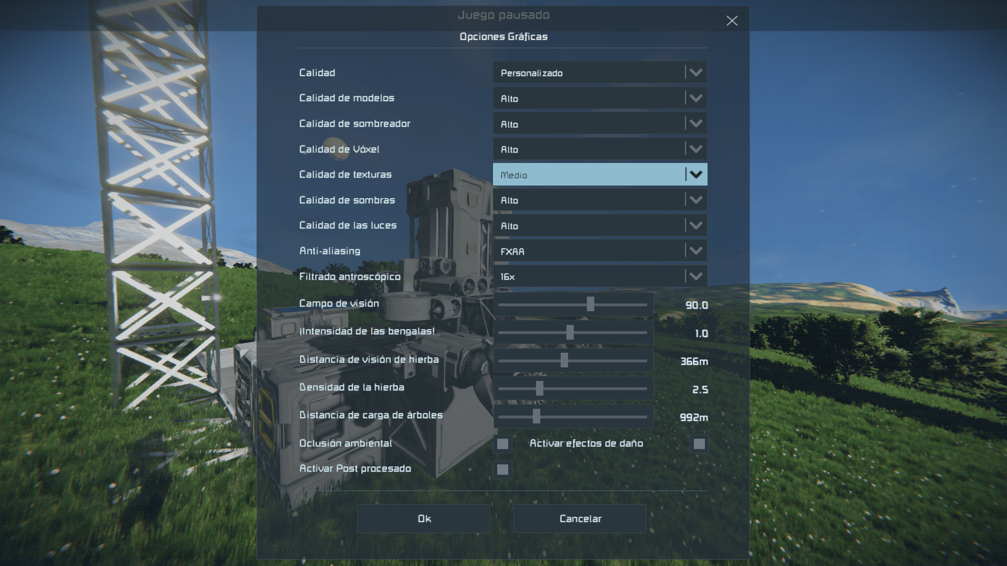Click the Anti-aliasing FXAA chevron arrow

click(x=695, y=251)
